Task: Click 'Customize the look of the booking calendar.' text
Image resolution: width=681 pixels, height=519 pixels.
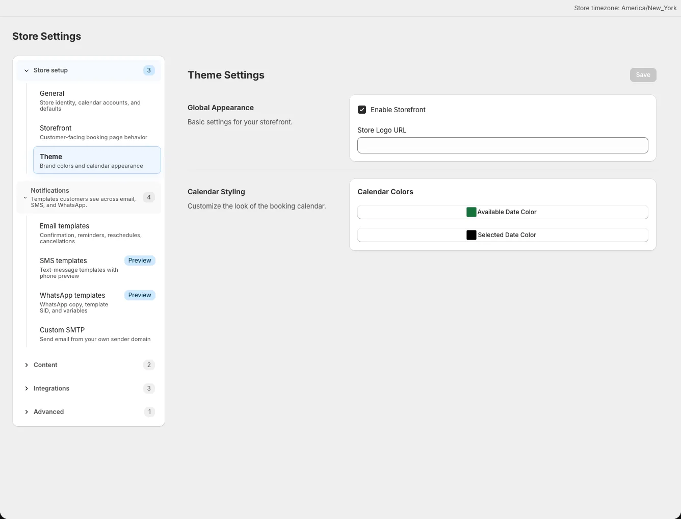Action: (x=256, y=206)
